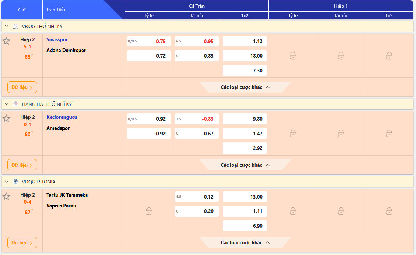The width and height of the screenshot is (416, 255).
Task: Select draw odds 6.90
Action: (245, 226)
